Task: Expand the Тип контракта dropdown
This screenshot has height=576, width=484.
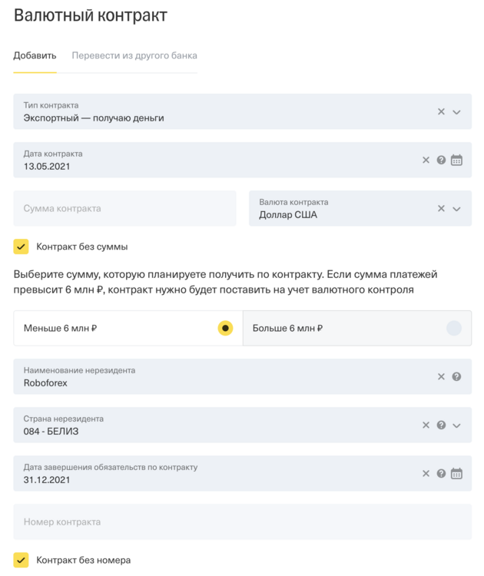Action: [456, 112]
